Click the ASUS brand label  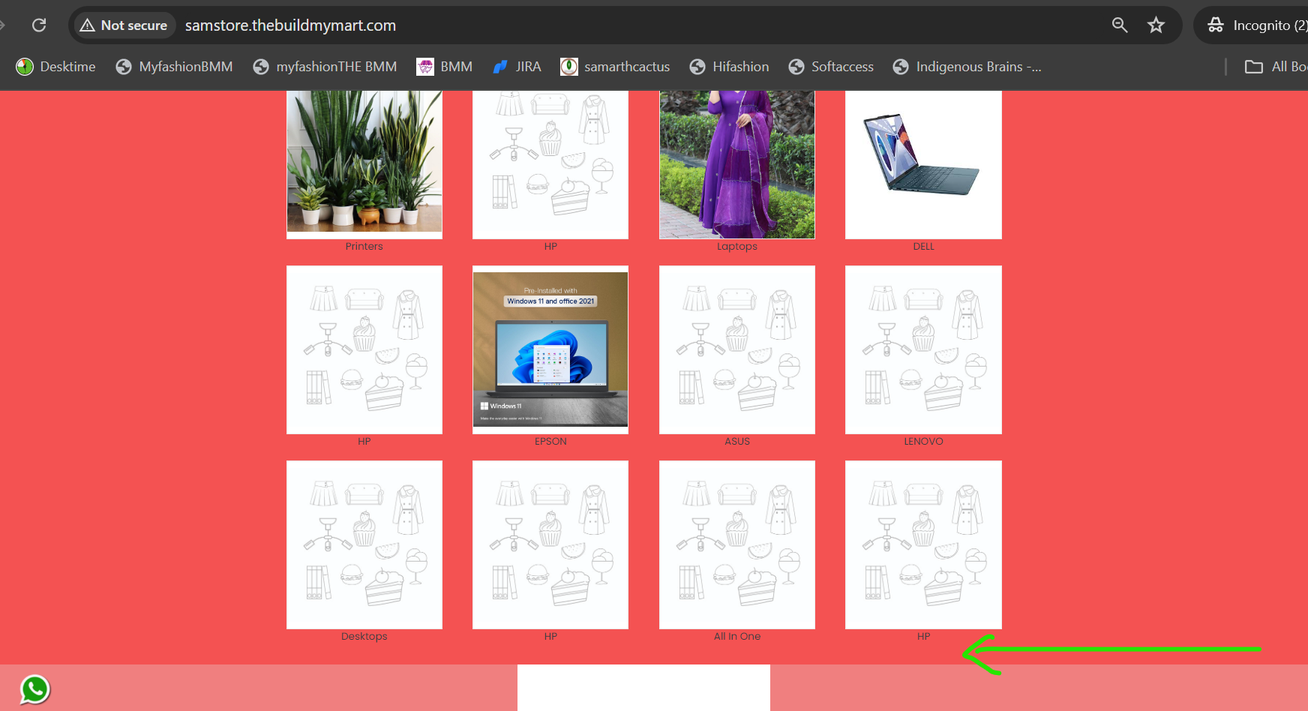[737, 441]
